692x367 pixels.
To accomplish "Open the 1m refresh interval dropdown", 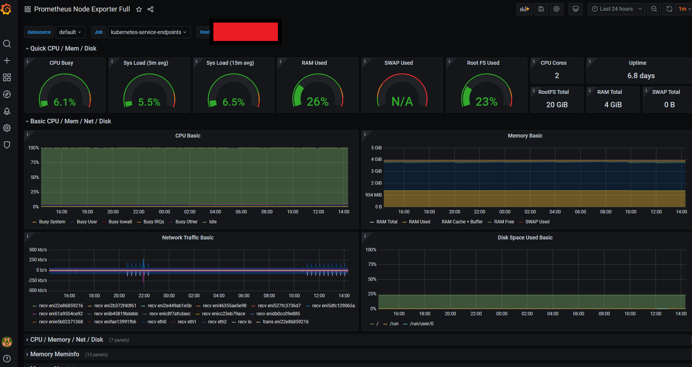I will pos(684,9).
